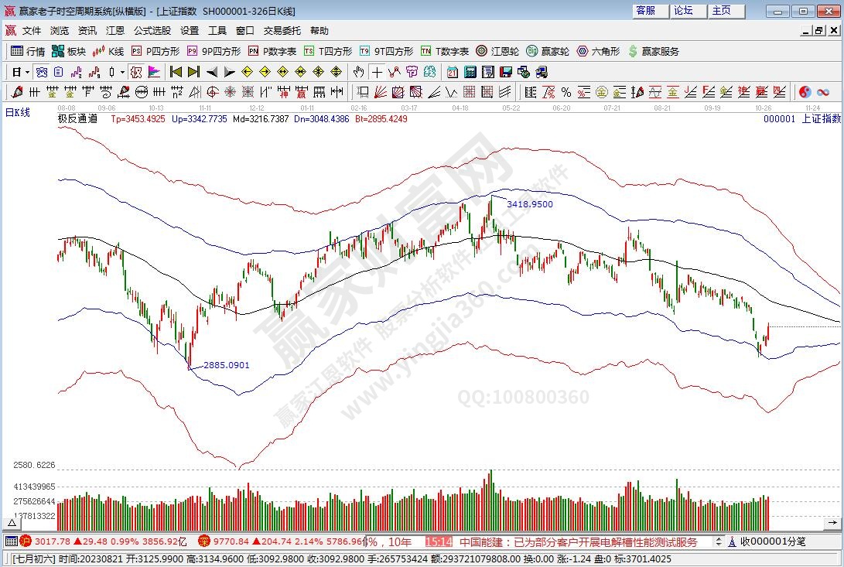Toggle the percent sign tool

coord(566,92)
